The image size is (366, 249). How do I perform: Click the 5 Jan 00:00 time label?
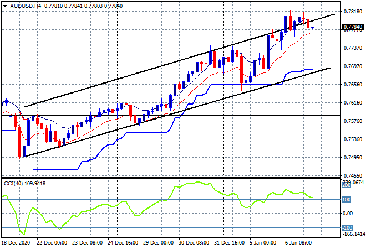pyautogui.click(x=263, y=243)
